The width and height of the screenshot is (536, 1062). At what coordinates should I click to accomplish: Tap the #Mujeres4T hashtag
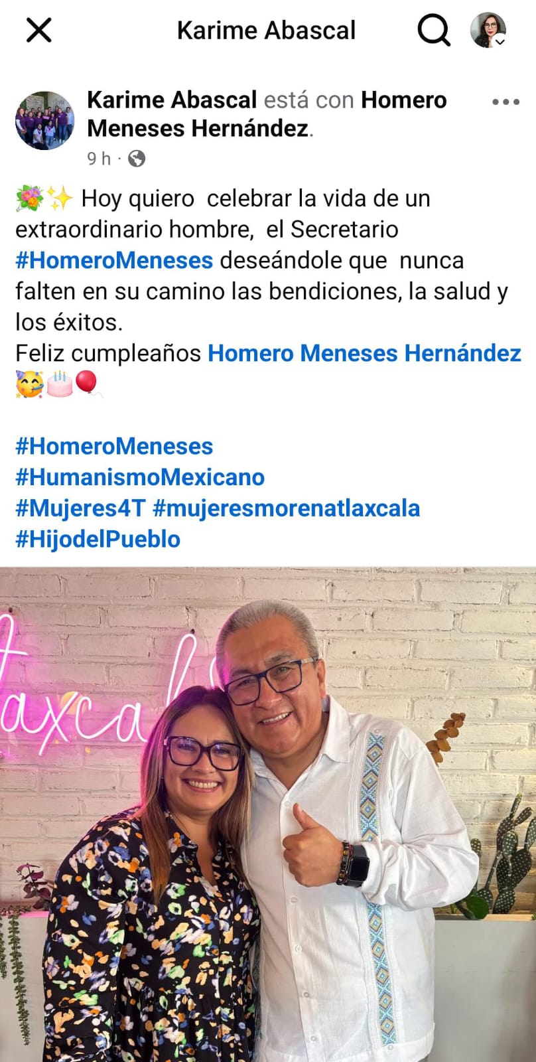pyautogui.click(x=80, y=508)
